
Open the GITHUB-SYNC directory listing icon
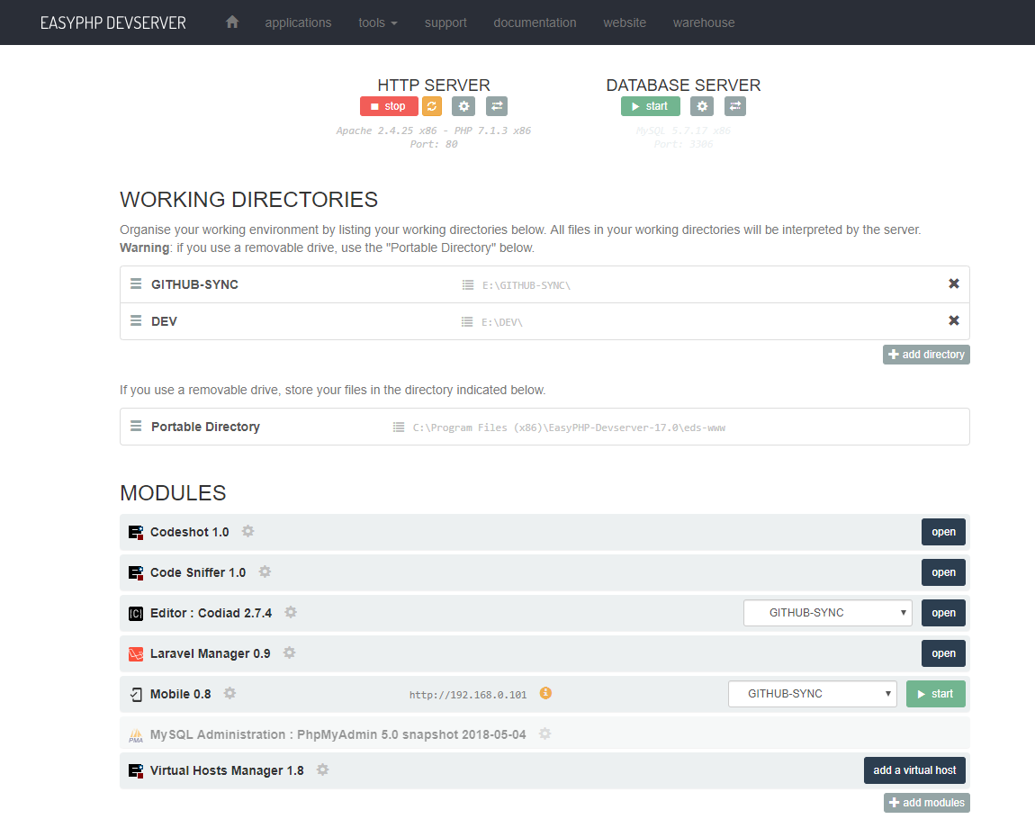click(468, 285)
